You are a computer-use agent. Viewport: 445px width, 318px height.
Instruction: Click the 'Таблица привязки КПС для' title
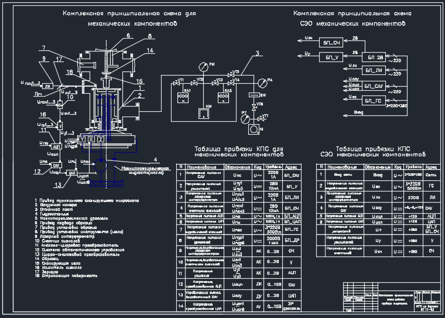(239, 149)
